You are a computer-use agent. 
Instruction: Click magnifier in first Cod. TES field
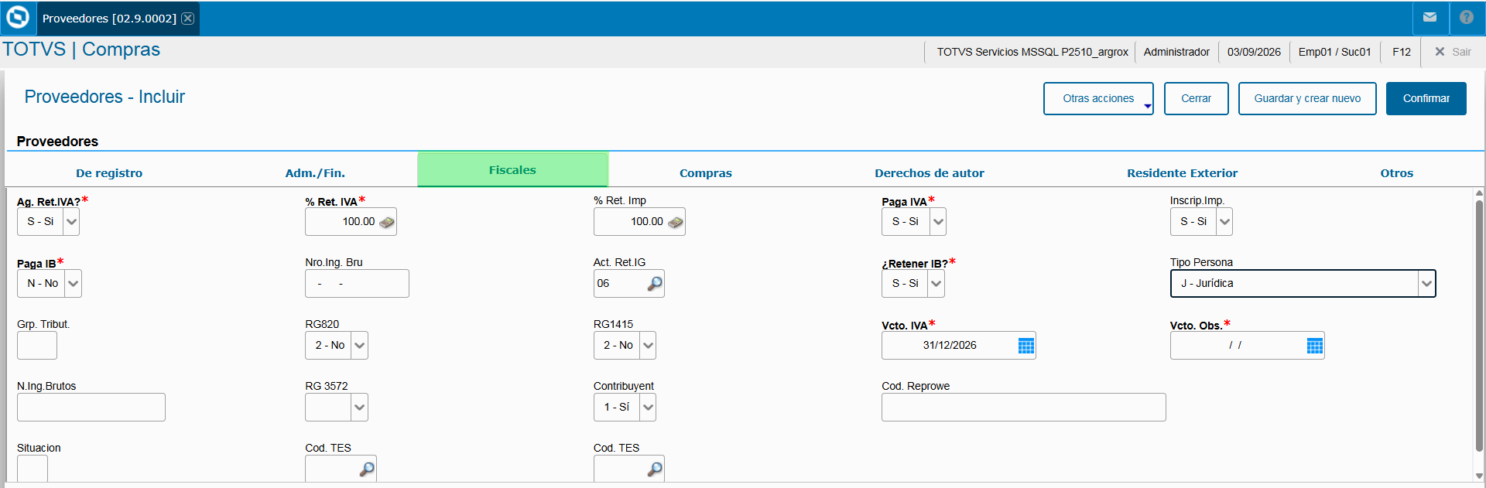click(x=367, y=469)
